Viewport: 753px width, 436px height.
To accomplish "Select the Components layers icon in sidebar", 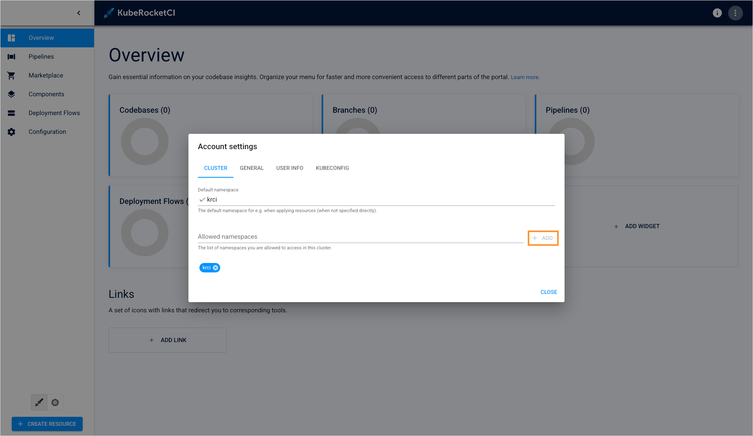I will 11,94.
